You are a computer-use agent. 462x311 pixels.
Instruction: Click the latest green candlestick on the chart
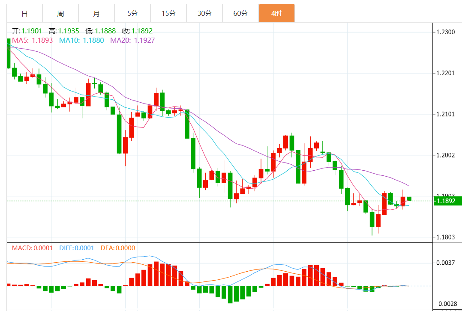click(409, 199)
